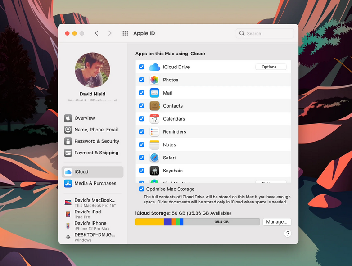Uncheck the Keychain checkbox
The width and height of the screenshot is (352, 266).
141,171
